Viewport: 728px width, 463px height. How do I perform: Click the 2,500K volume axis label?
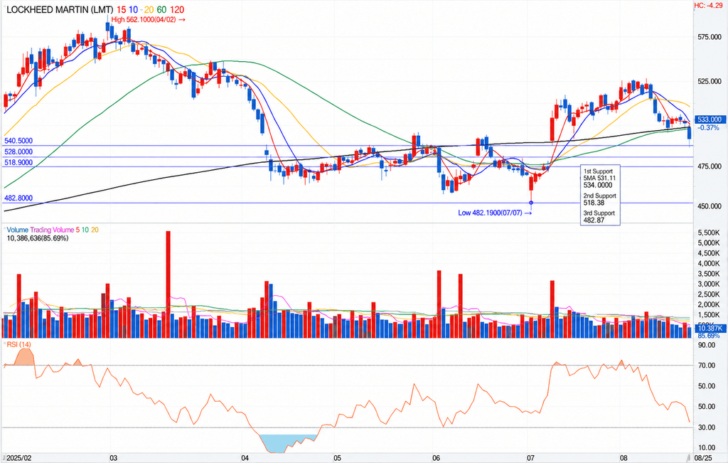coord(709,294)
